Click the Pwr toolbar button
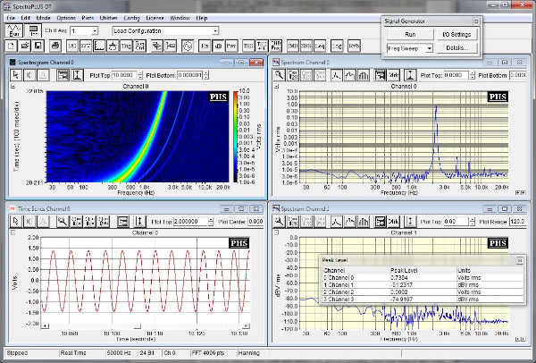 pos(231,46)
